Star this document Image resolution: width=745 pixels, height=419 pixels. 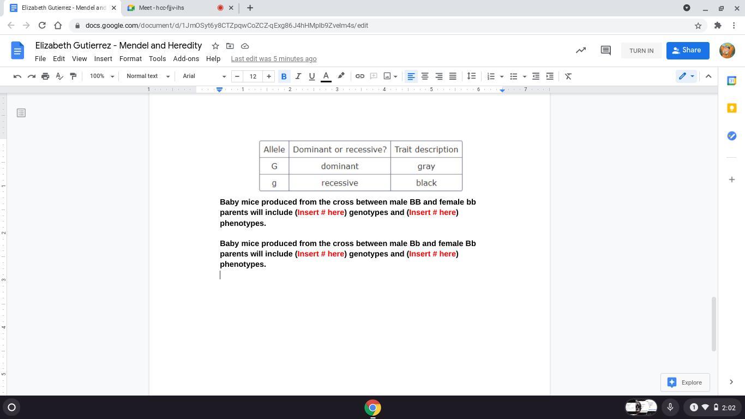click(215, 46)
